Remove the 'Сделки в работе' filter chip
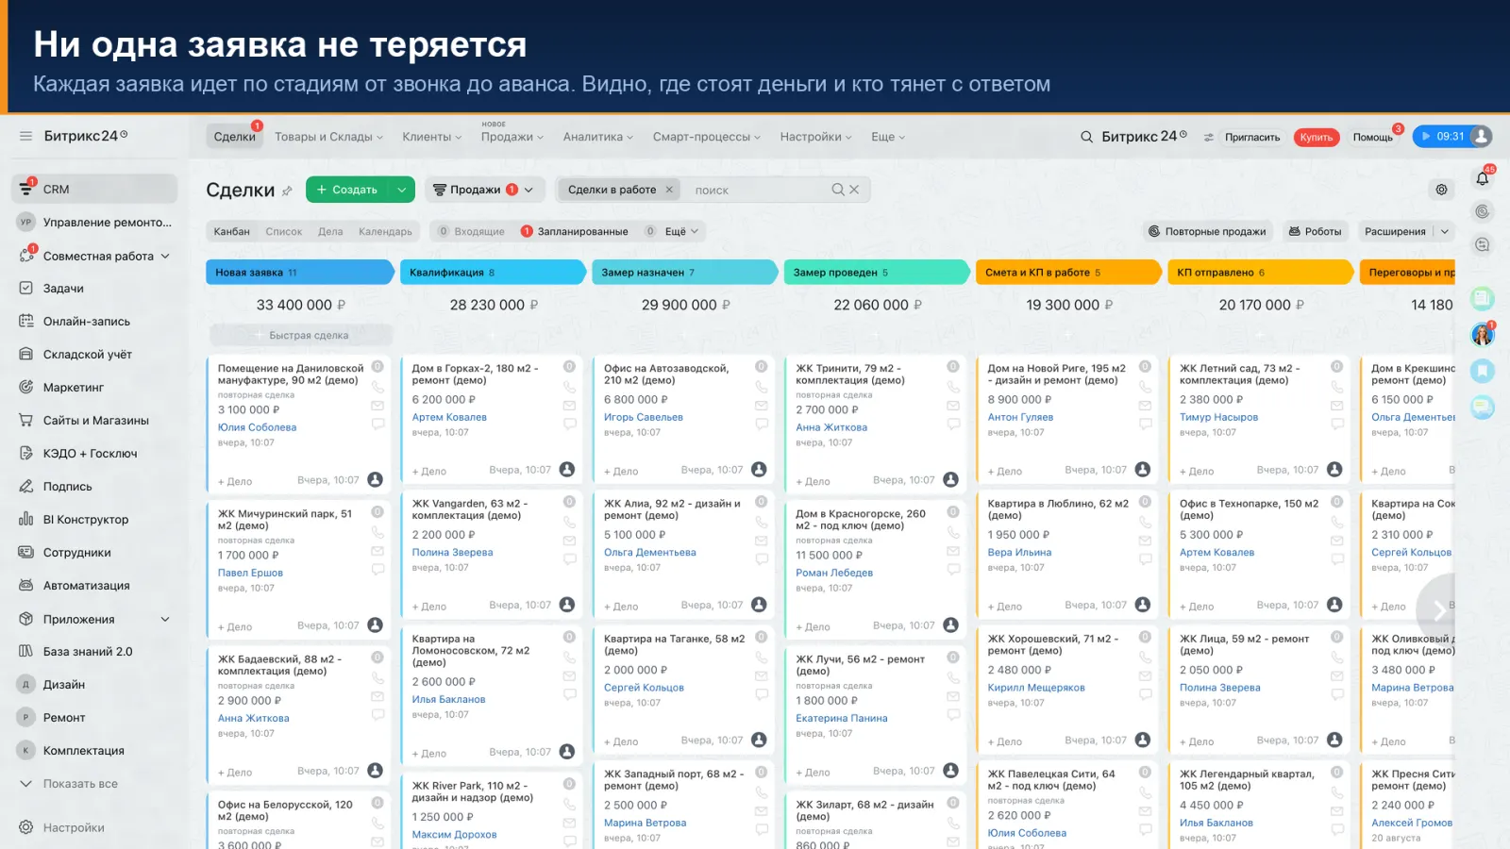 tap(669, 190)
